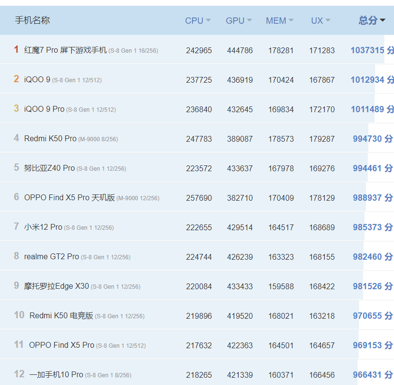Click CPU score 224744
Image resolution: width=394 pixels, height=385 pixels.
(x=199, y=257)
